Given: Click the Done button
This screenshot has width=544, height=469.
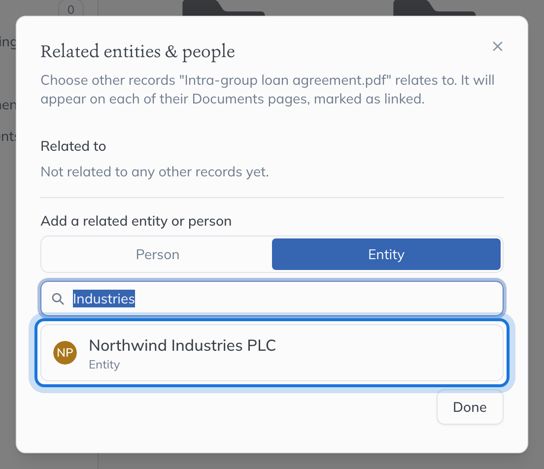Looking at the screenshot, I should 470,407.
